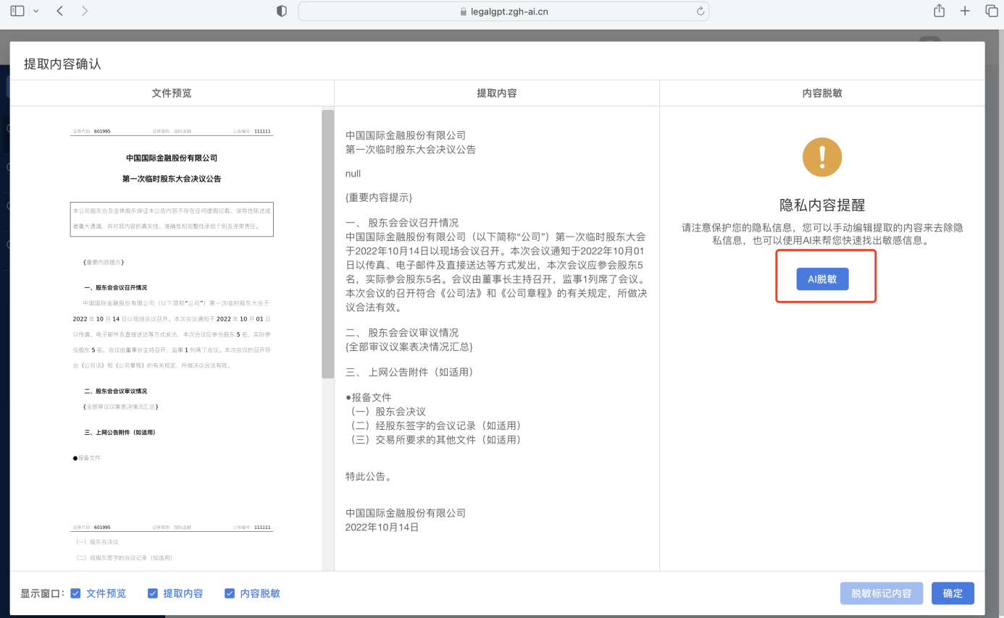Open the privacy shield report icon
This screenshot has height=618, width=1004.
pyautogui.click(x=283, y=11)
